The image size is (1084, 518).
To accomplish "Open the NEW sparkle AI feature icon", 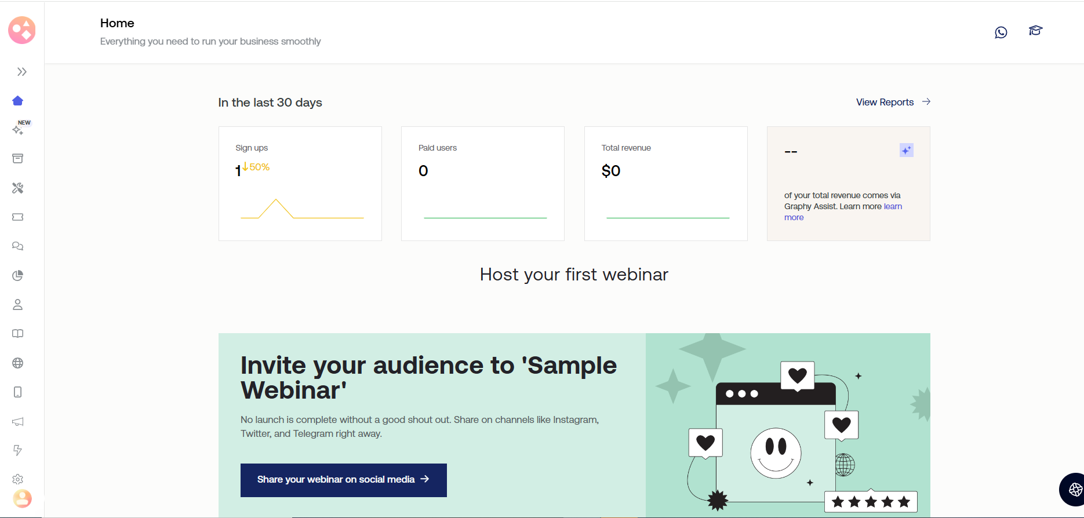I will tap(18, 130).
